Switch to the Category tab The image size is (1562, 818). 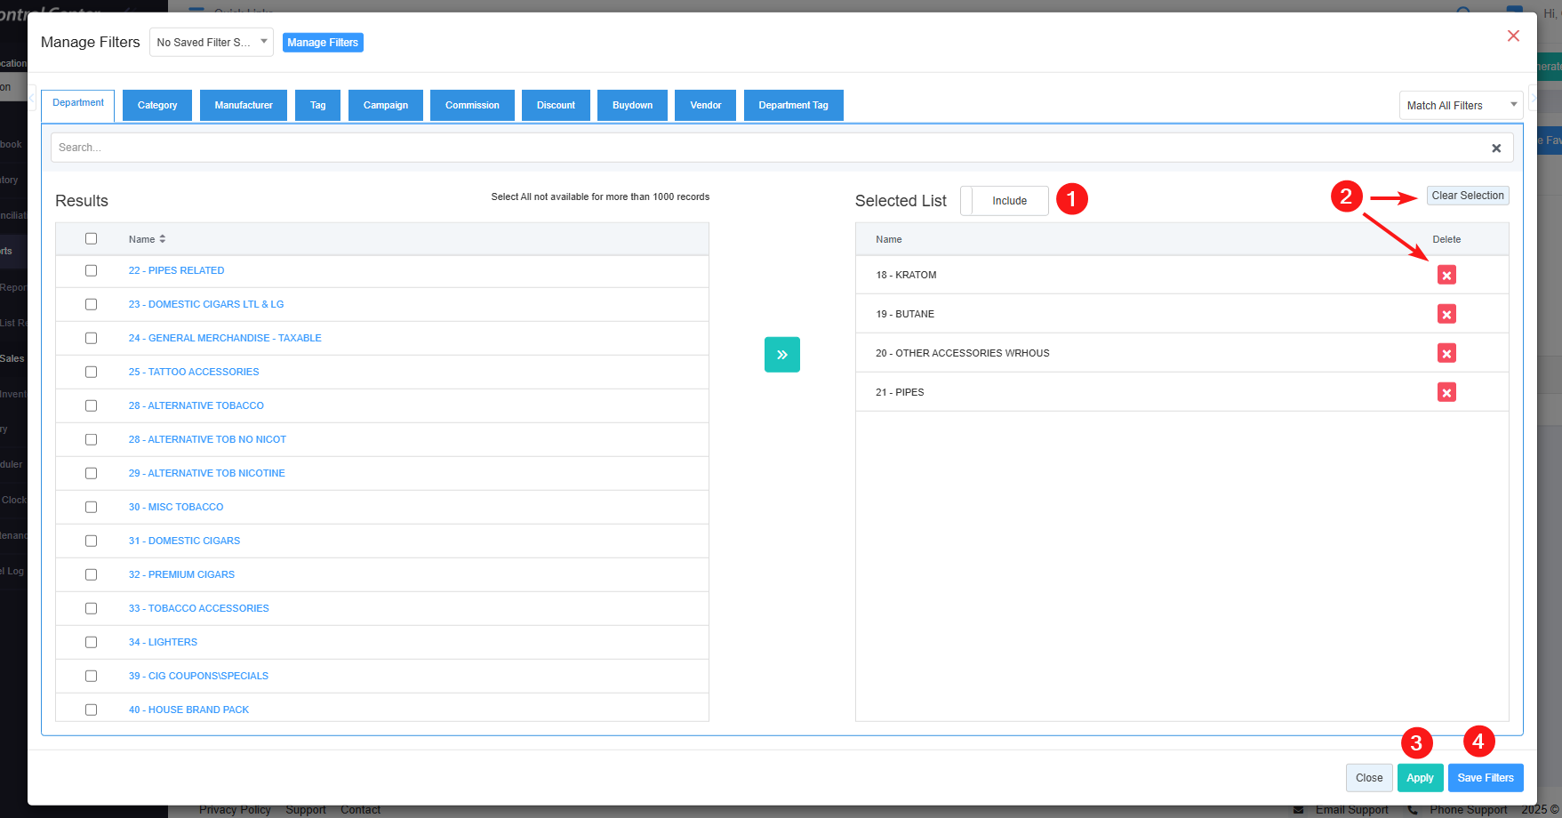[x=157, y=106]
